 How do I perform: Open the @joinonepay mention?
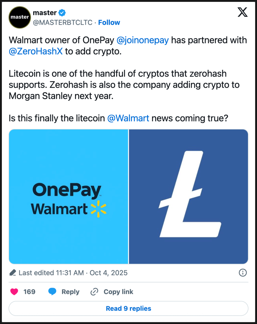pyautogui.click(x=143, y=40)
